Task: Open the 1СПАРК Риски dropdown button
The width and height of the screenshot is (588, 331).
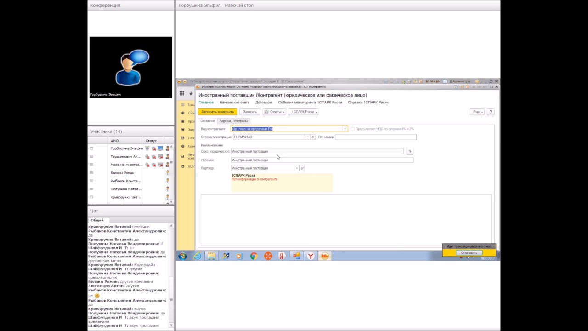Action: click(303, 112)
